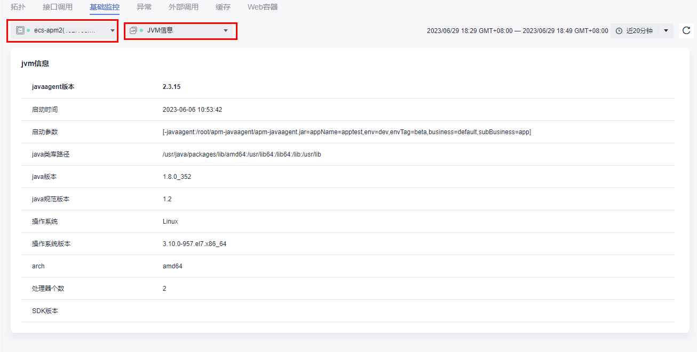Screen dimensions: 697x352
Task: Switch to the 拓扑 tab
Action: click(x=18, y=7)
